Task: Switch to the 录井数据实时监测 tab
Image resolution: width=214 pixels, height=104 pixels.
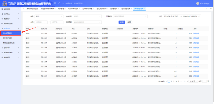Action: [32, 9]
